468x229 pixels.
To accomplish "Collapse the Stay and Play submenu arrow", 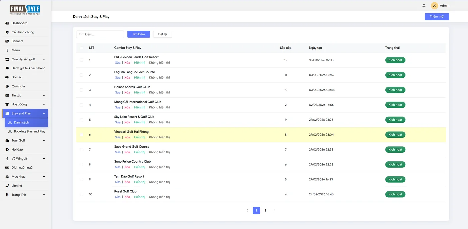I will [x=44, y=114].
